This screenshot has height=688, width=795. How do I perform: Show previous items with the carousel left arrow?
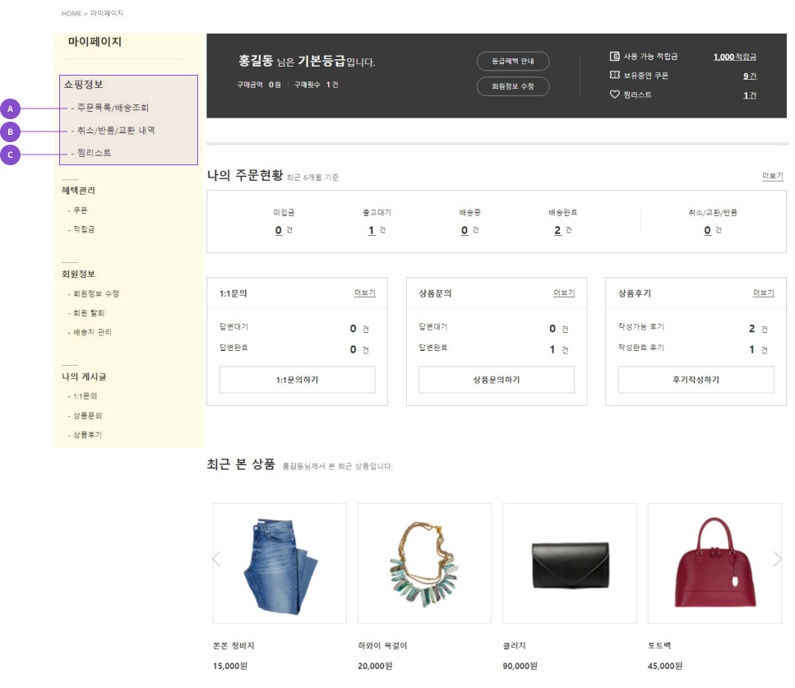coord(217,559)
